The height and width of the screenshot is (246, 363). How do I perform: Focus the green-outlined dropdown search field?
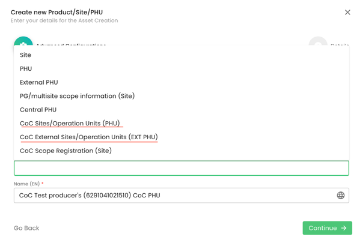click(181, 168)
